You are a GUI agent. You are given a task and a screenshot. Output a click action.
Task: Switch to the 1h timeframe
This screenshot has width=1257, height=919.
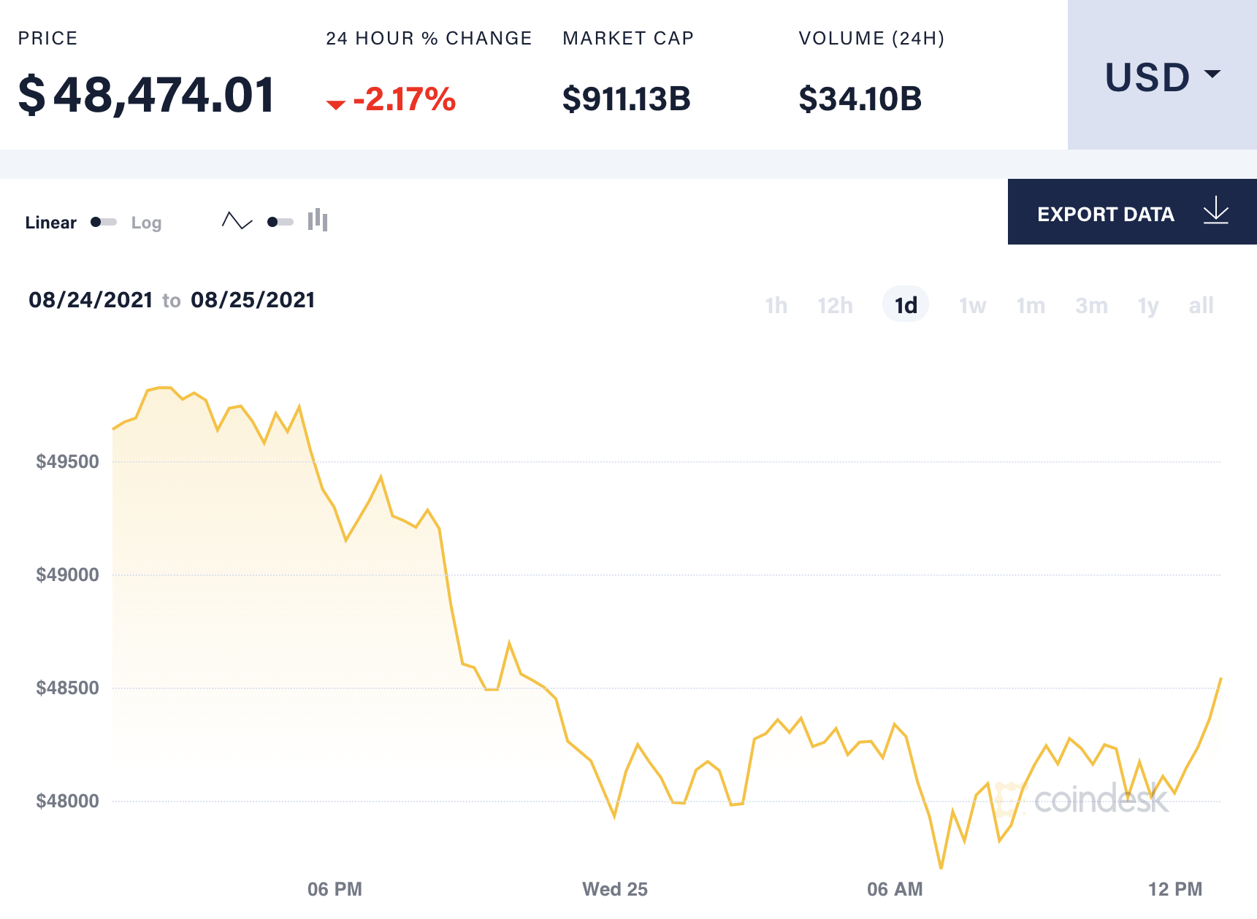click(x=776, y=305)
